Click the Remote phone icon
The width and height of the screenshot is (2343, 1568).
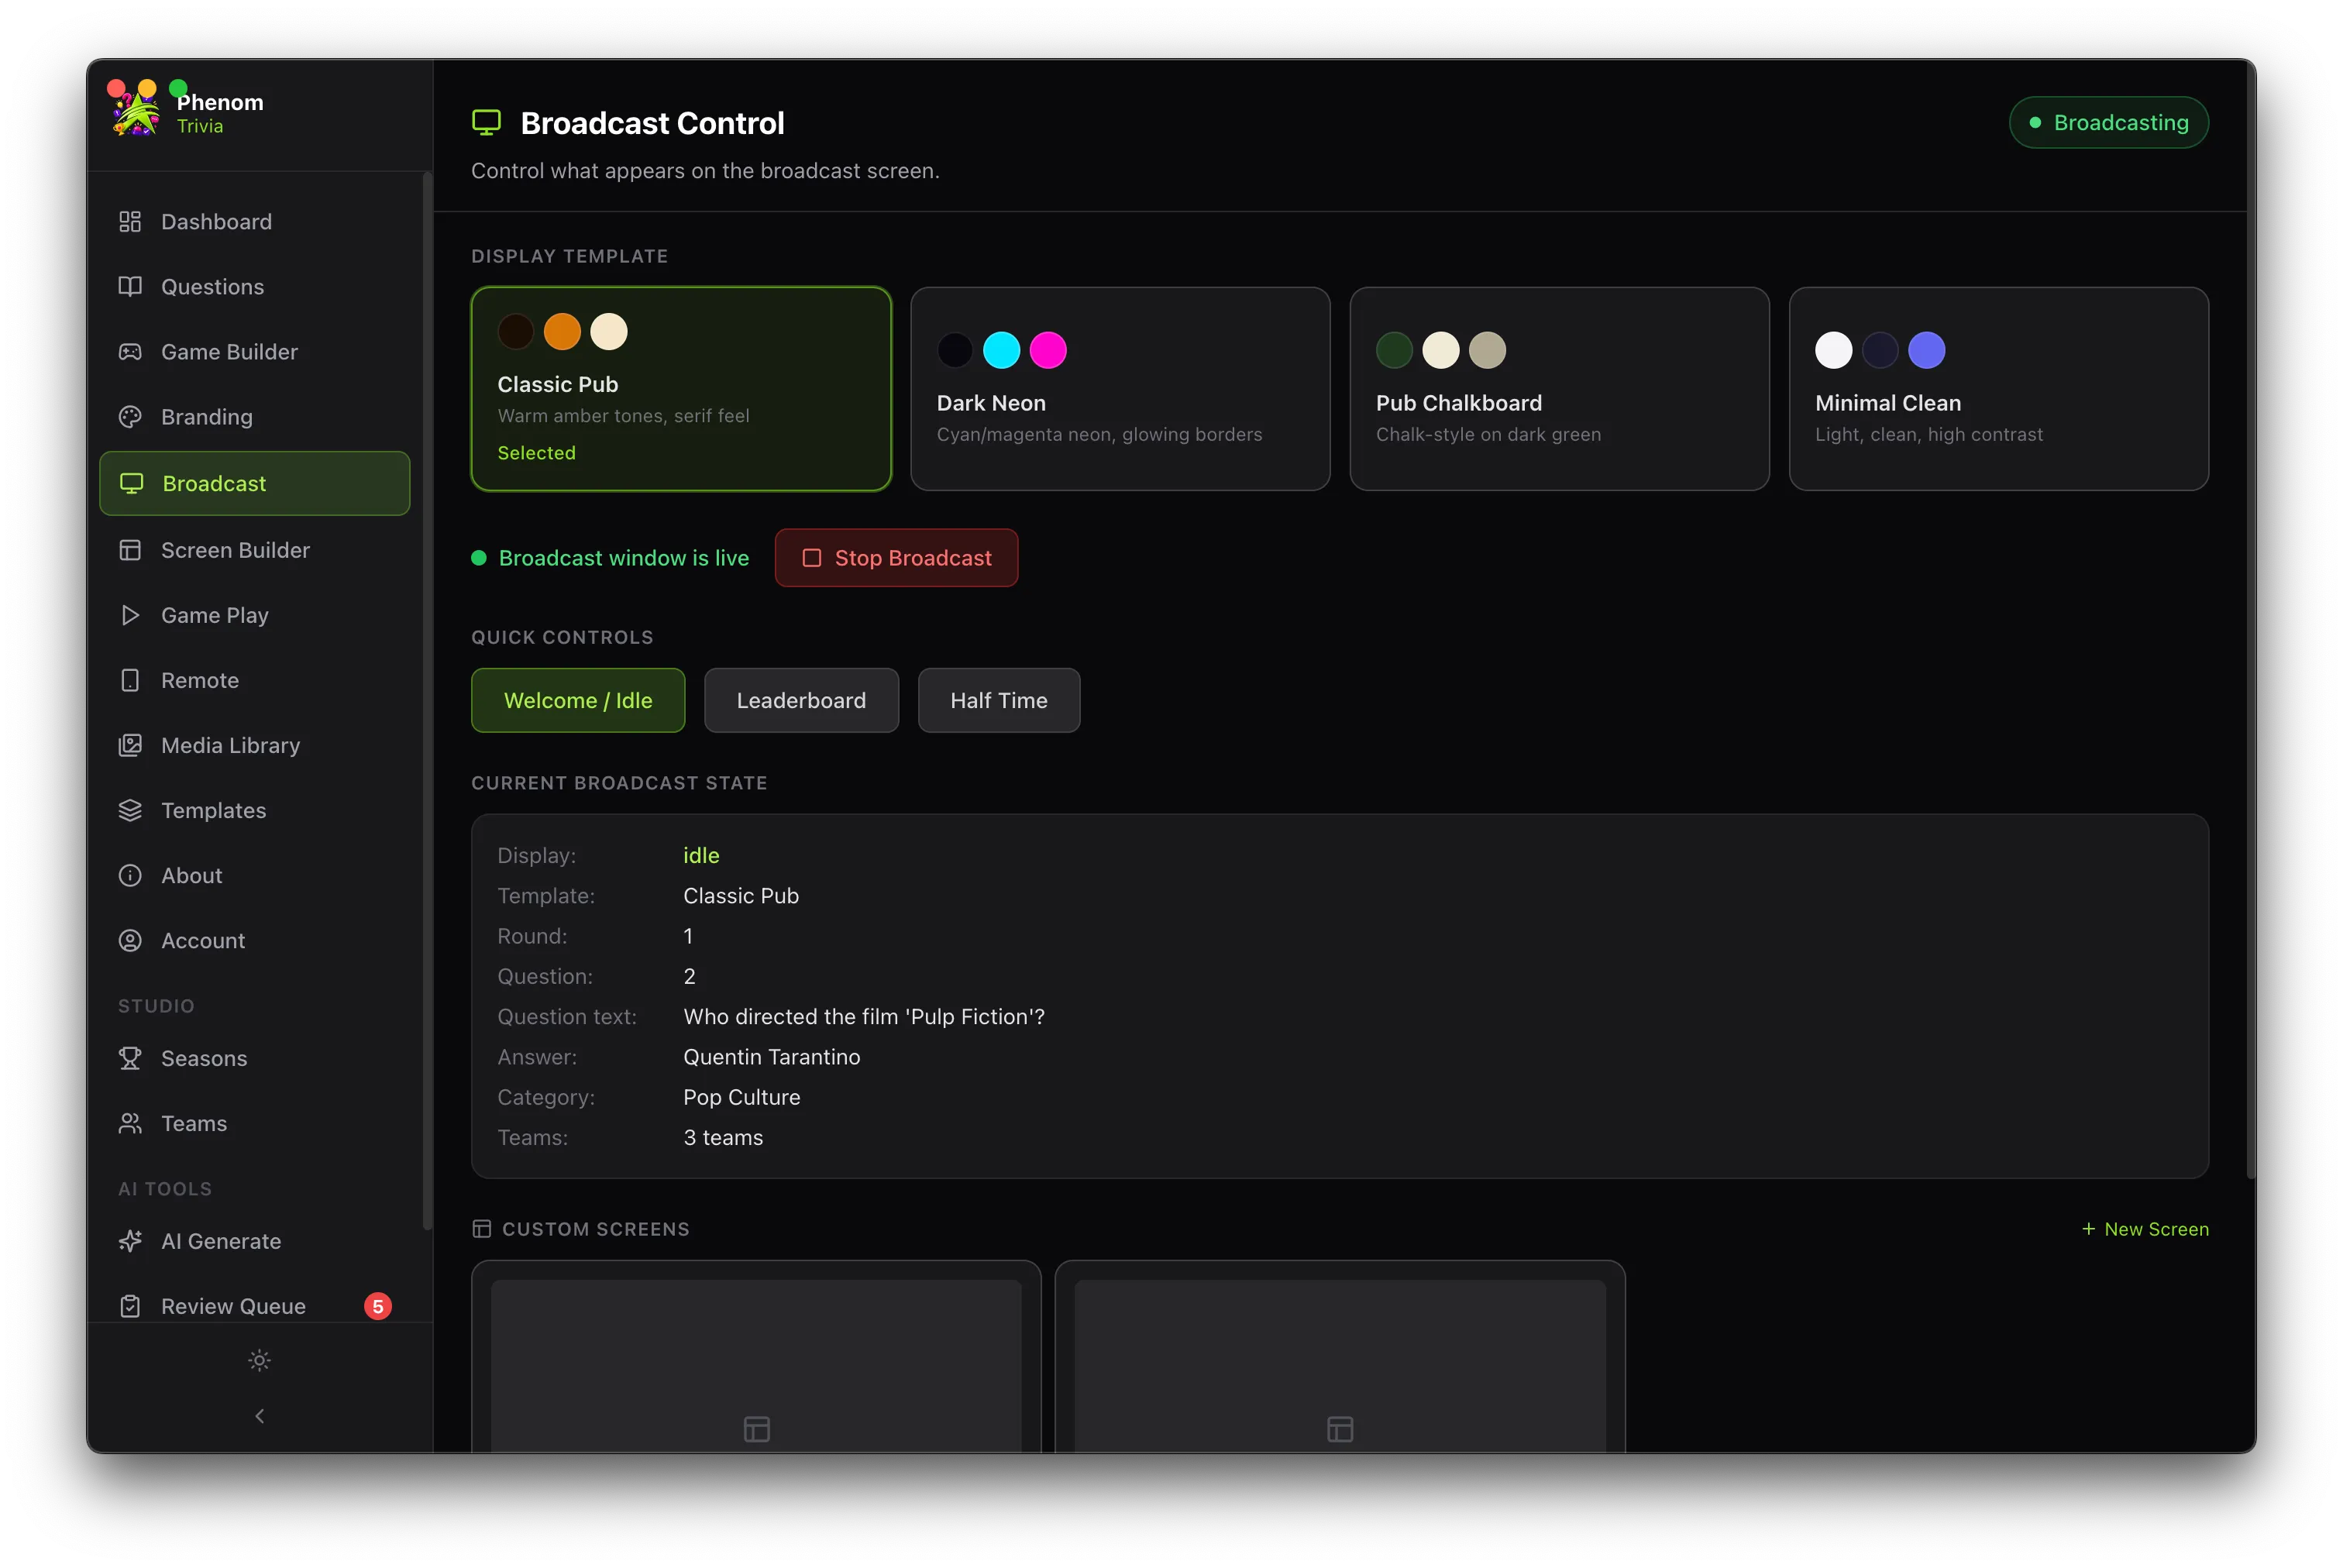[x=130, y=680]
